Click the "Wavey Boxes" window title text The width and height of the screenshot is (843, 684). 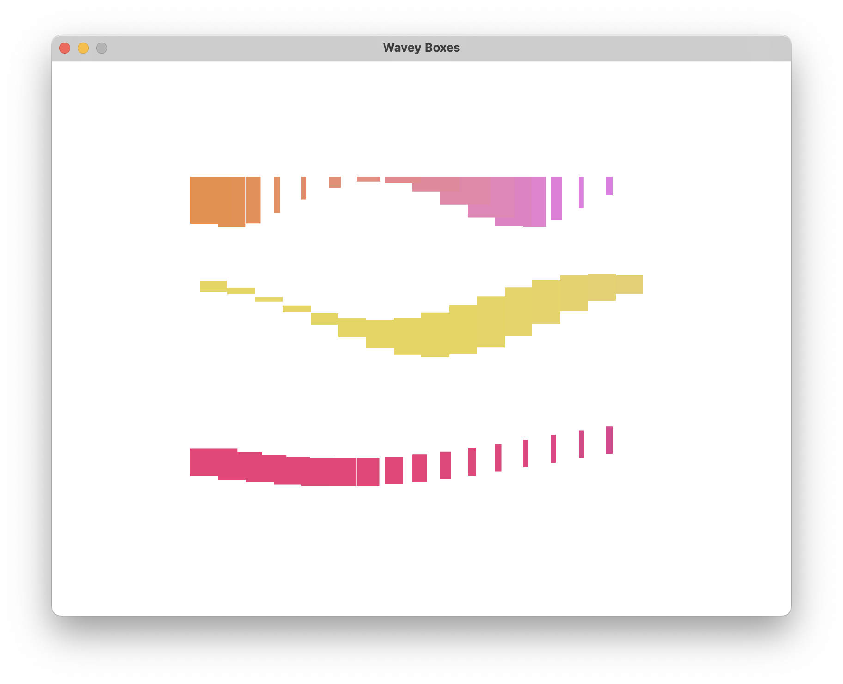pos(421,48)
